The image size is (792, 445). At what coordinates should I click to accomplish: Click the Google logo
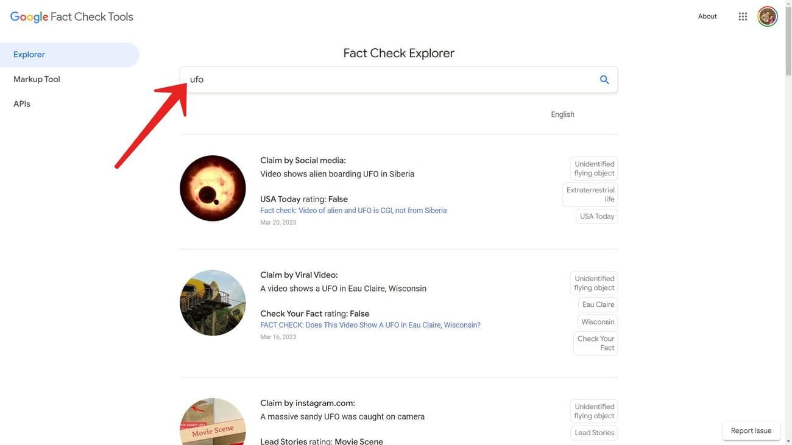[29, 16]
